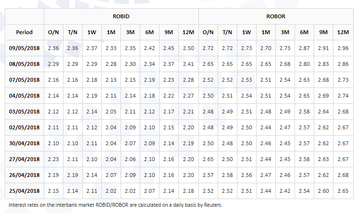Select ROBID O/N column header
This screenshot has width=357, height=213.
coord(53,32)
